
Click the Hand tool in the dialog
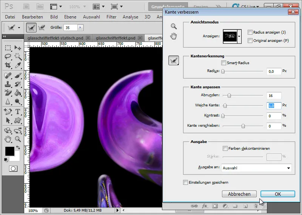coord(174,36)
